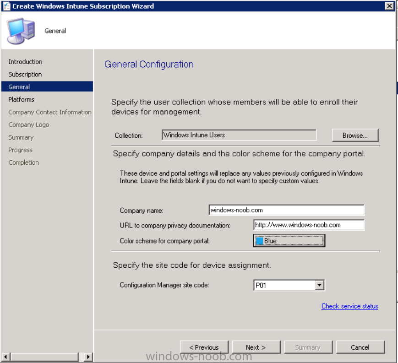Select Company Contact Information step
The width and height of the screenshot is (398, 363).
50,112
